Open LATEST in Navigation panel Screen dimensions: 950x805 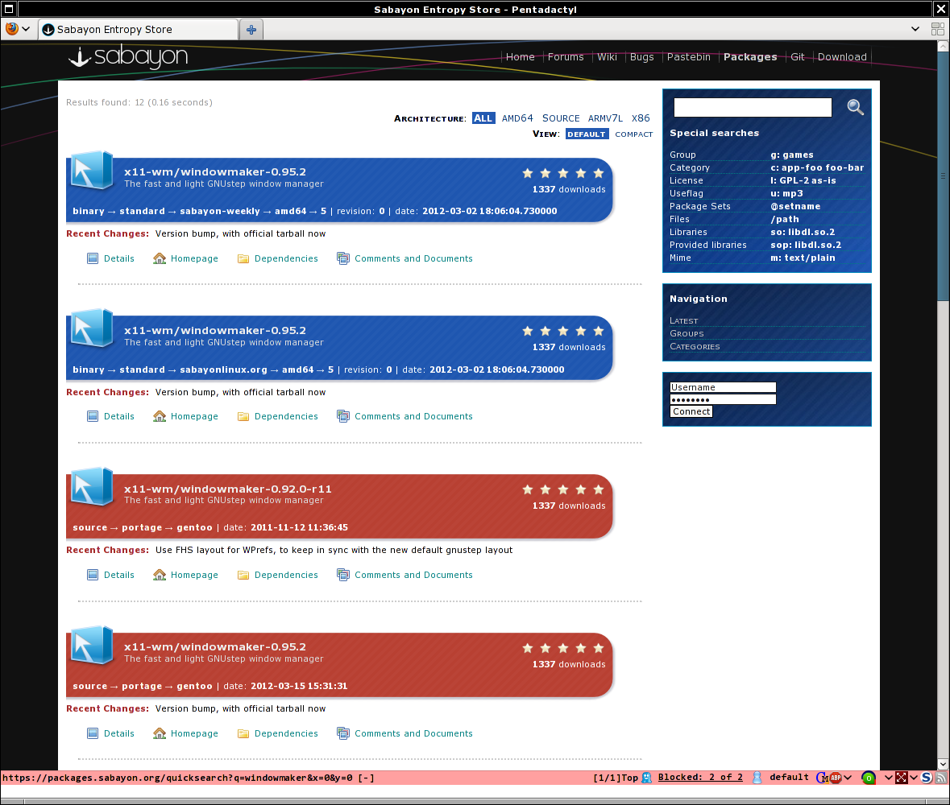tap(683, 320)
